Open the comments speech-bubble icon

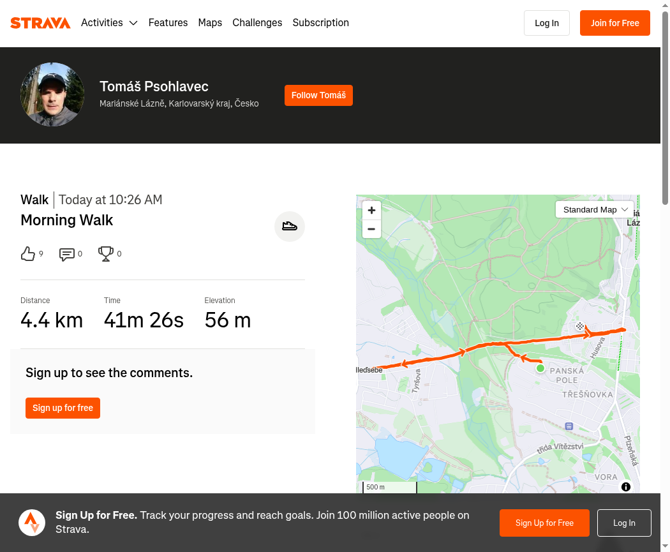(x=67, y=254)
